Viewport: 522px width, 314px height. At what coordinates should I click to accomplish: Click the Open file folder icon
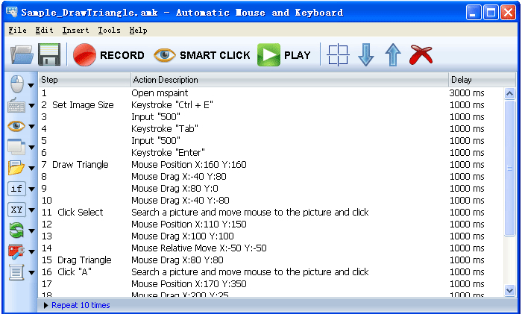click(22, 55)
